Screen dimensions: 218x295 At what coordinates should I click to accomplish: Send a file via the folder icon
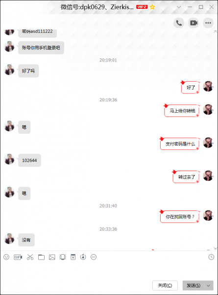[41, 257]
